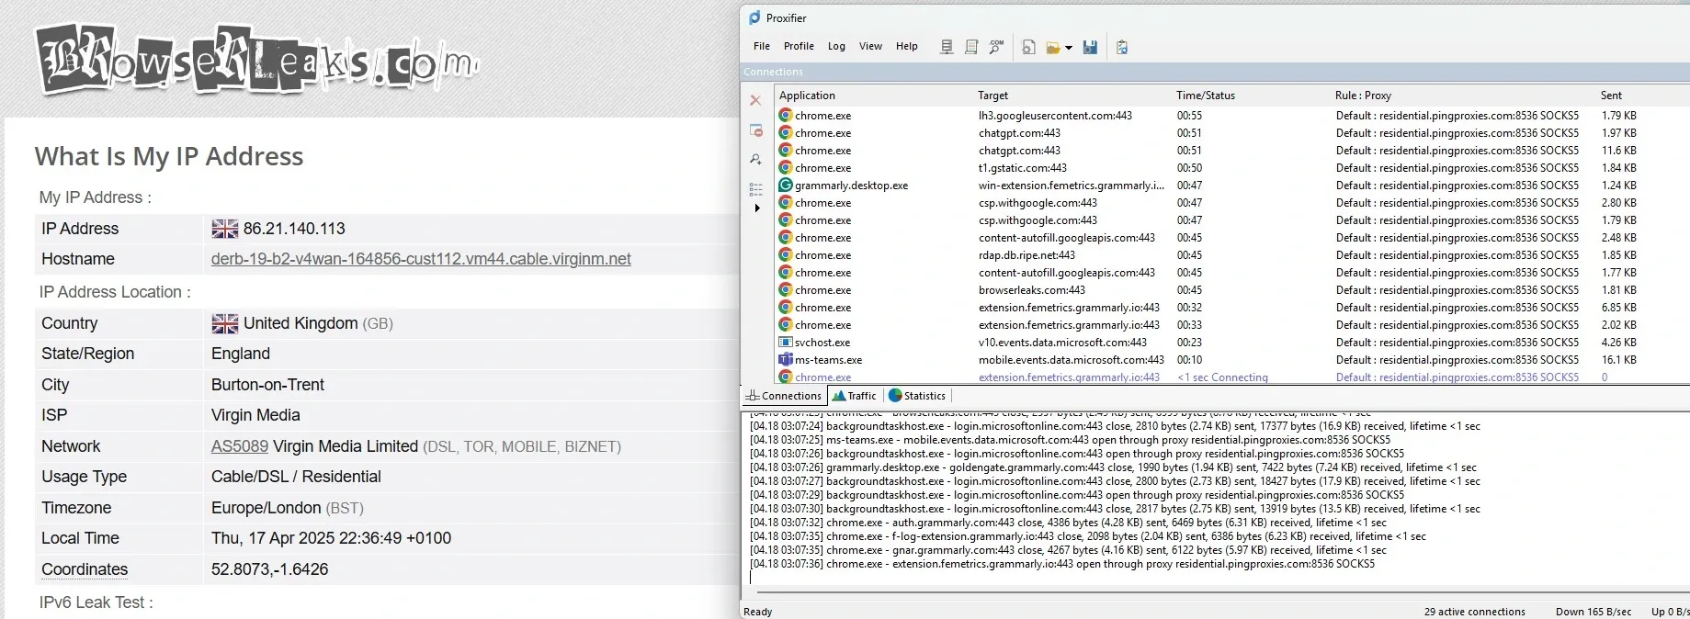This screenshot has height=619, width=1690.
Task: Click the coordinates value 52.8073,-1.6426
Action: (269, 569)
